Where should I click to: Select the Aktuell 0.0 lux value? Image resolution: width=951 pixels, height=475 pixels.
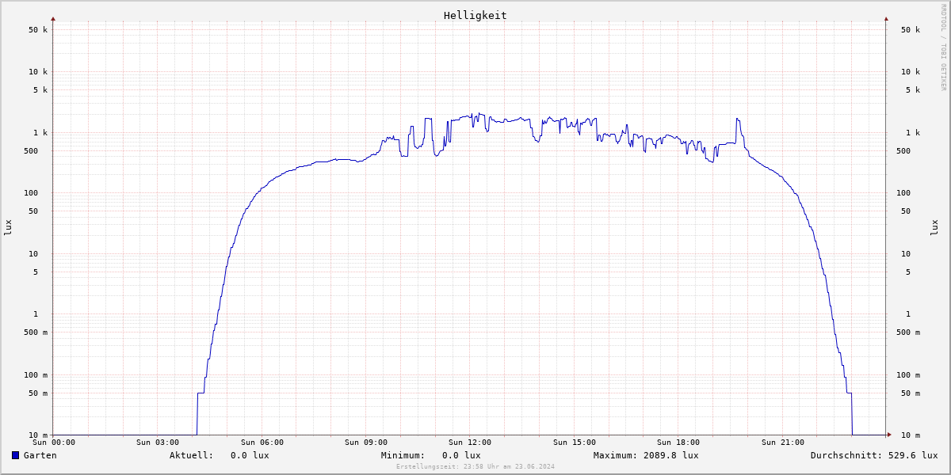point(250,455)
